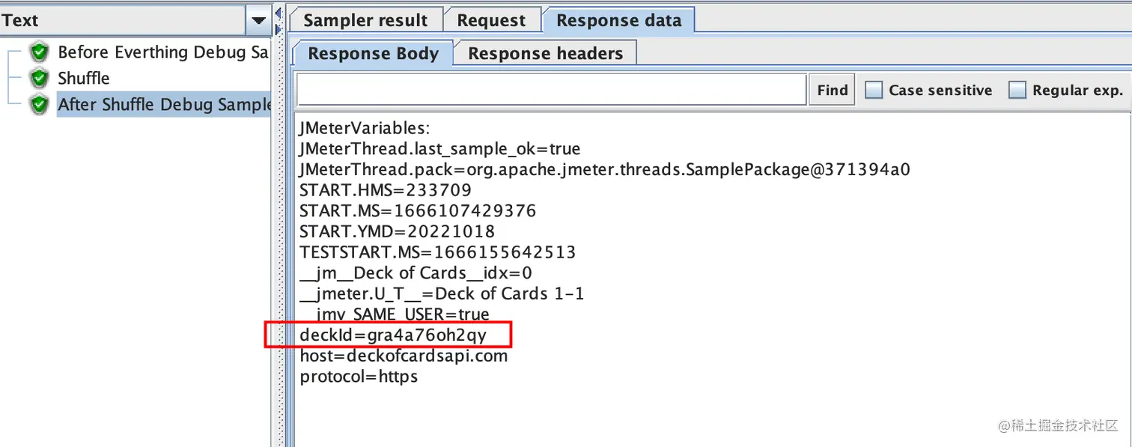Select the Response Body tab
The height and width of the screenshot is (447, 1132).
373,54
